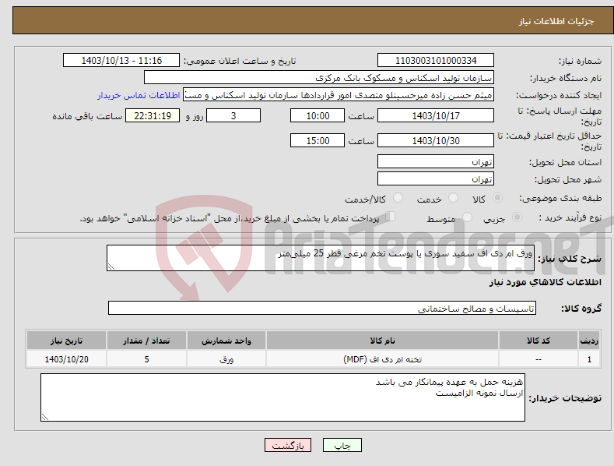
Task: Click the تاریخ نیاز column header
Action: click(x=67, y=341)
